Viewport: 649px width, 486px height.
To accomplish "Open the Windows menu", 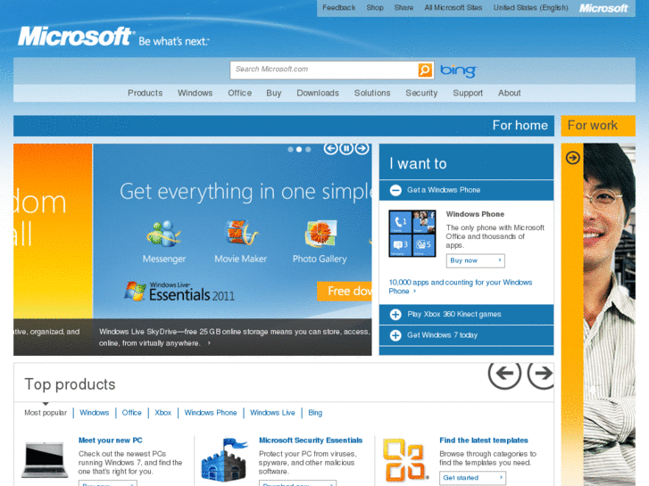I will point(195,93).
